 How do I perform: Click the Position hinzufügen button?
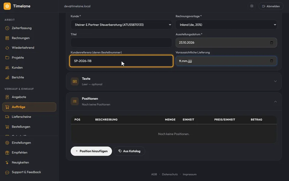coord(91,151)
